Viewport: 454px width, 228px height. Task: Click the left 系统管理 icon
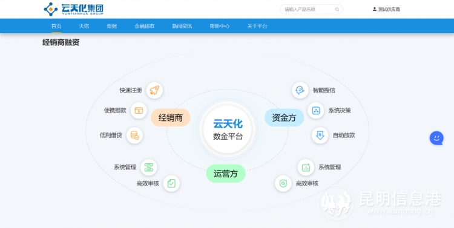149,168
